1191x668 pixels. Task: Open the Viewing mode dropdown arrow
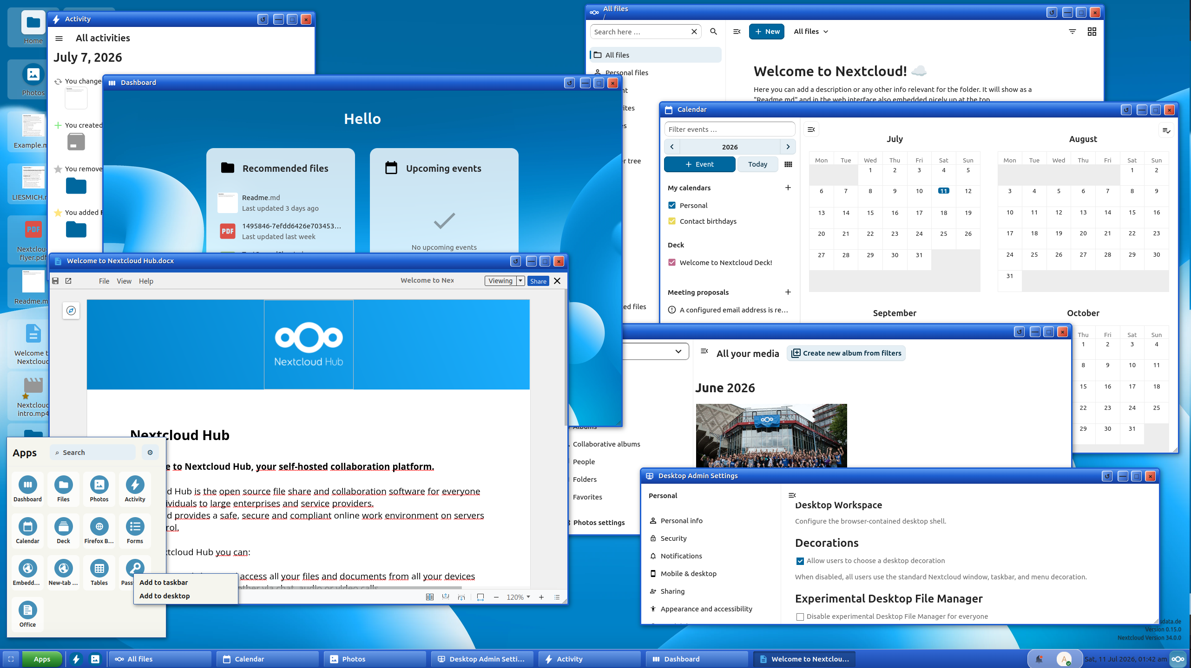point(520,281)
